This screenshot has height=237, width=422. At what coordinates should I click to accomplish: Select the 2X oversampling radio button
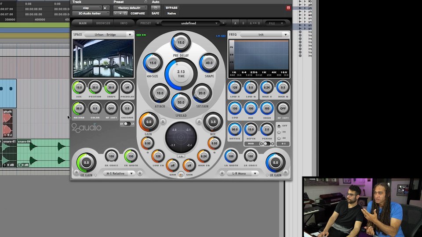(x=279, y=132)
